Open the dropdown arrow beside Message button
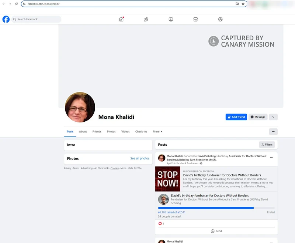This screenshot has width=295, height=243. click(x=273, y=117)
